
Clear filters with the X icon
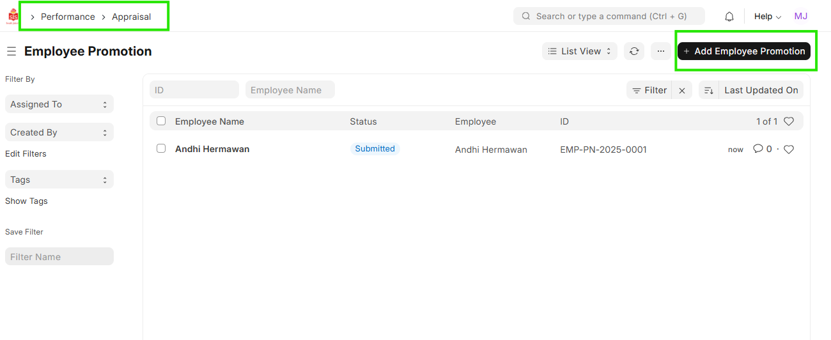(682, 91)
